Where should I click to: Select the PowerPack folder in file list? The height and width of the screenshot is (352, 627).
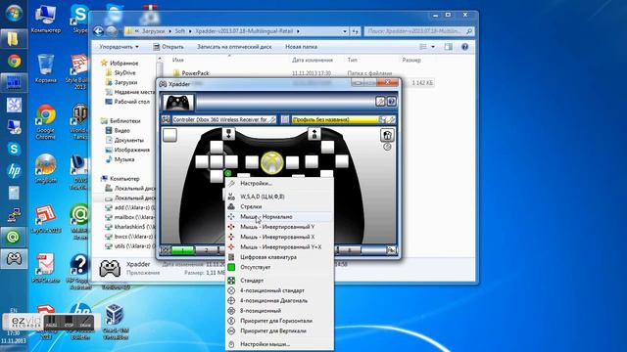[x=195, y=73]
